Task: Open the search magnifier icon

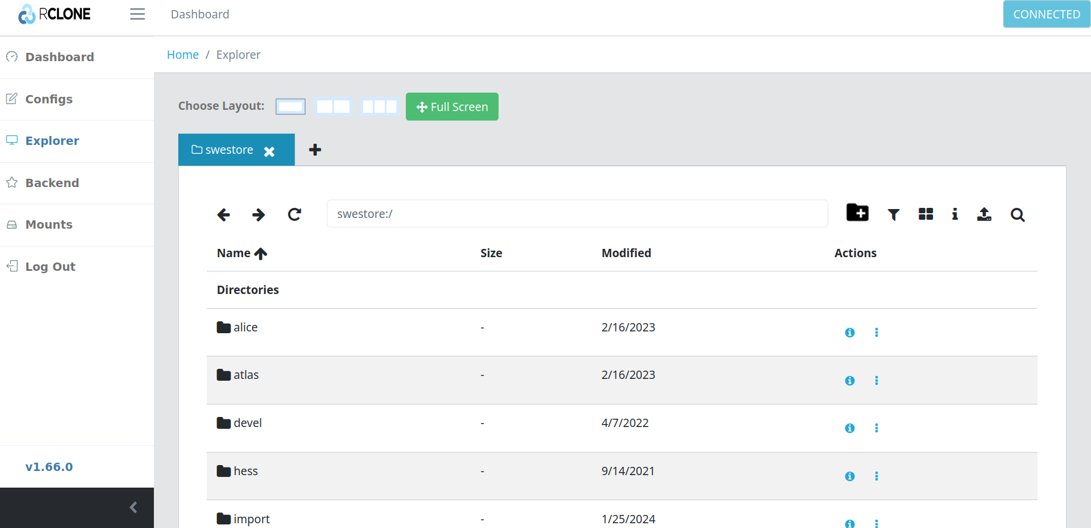Action: point(1018,215)
